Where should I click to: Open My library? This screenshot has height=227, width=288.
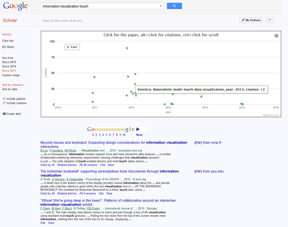[x=8, y=47]
